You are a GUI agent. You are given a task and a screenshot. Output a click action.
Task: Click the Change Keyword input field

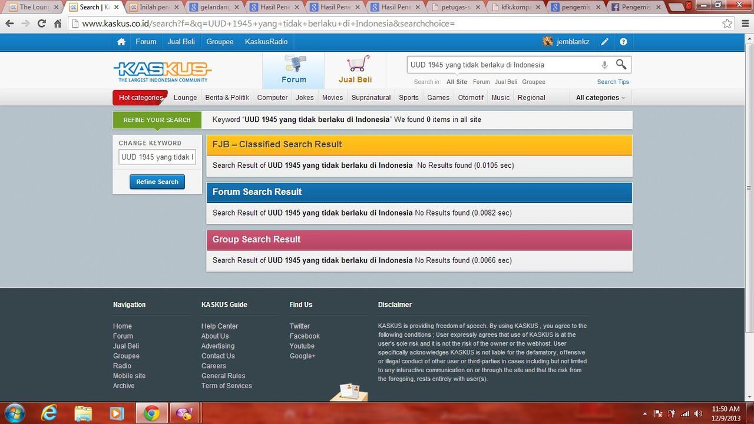[157, 157]
